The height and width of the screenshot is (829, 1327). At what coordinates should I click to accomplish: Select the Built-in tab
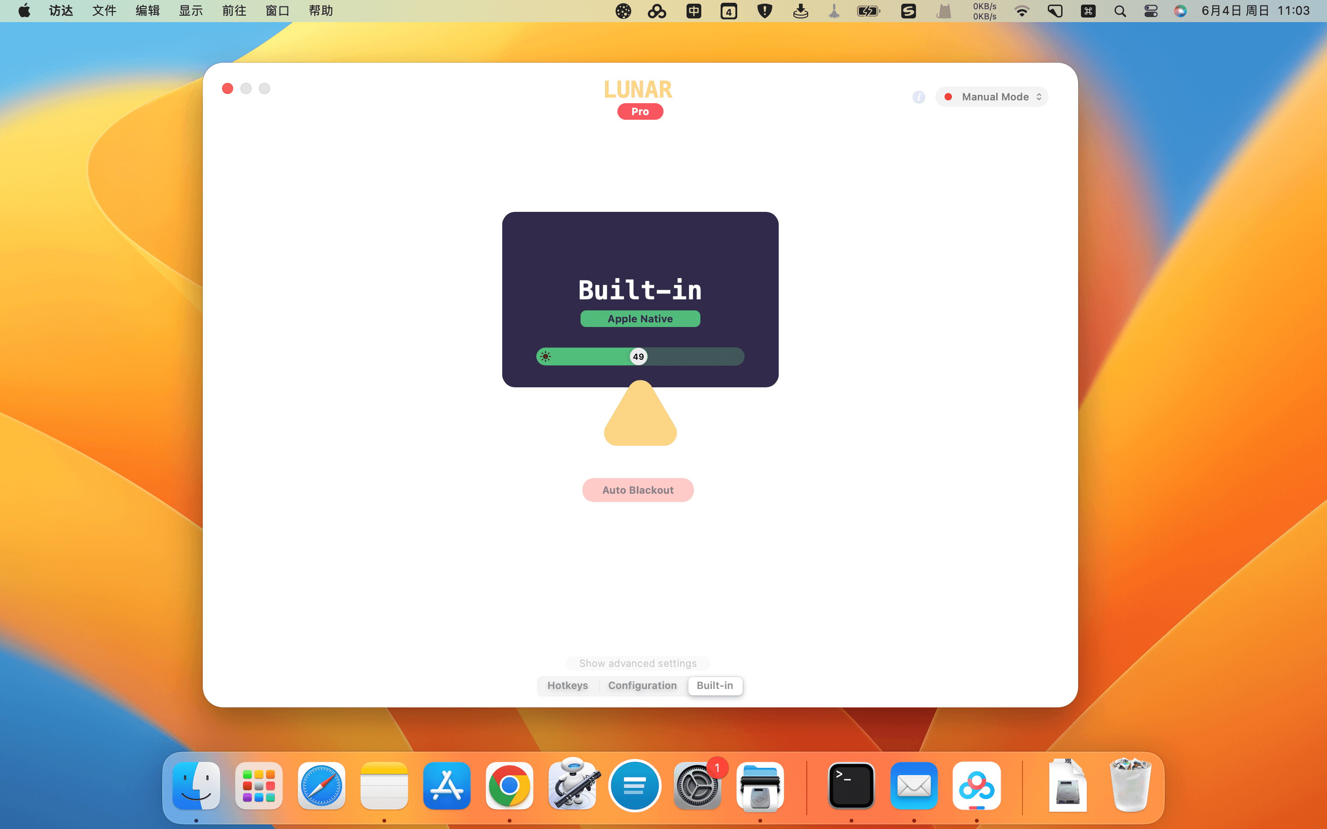click(715, 685)
